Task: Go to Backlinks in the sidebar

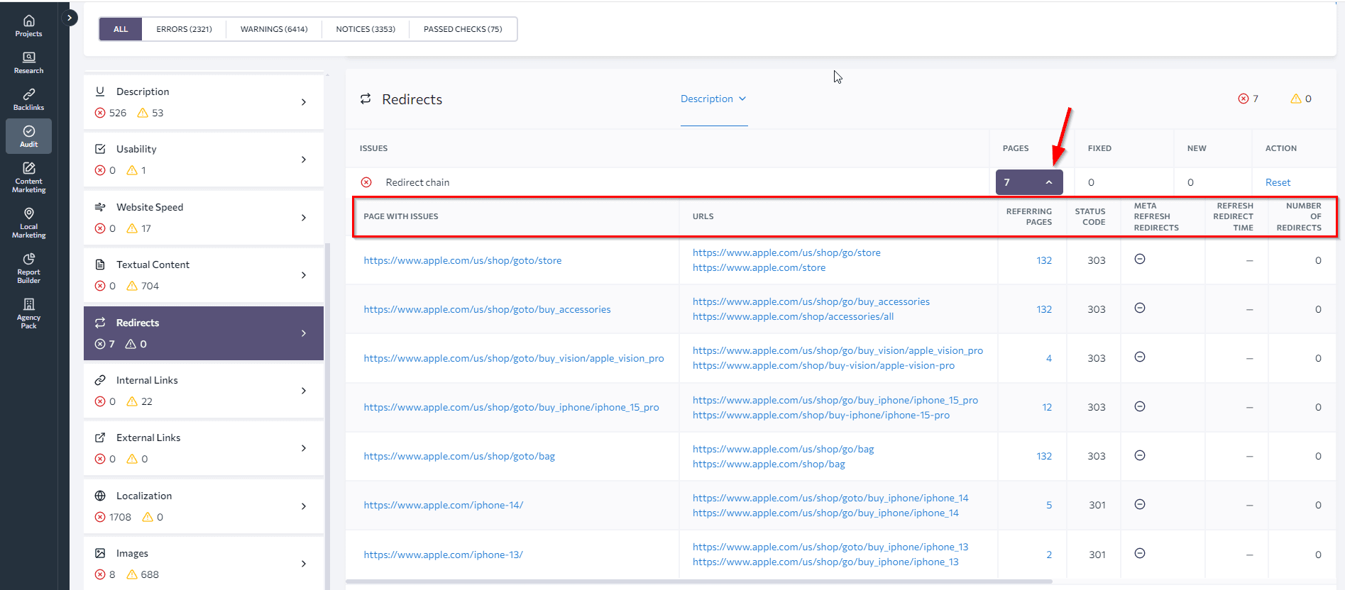Action: (28, 99)
